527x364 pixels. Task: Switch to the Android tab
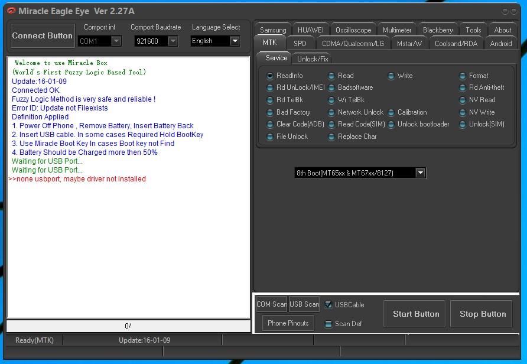[x=501, y=43]
